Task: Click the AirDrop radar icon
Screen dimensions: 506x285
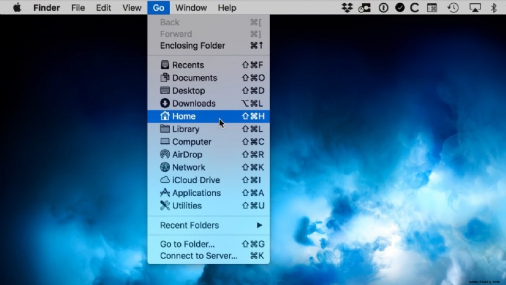Action: coord(164,154)
